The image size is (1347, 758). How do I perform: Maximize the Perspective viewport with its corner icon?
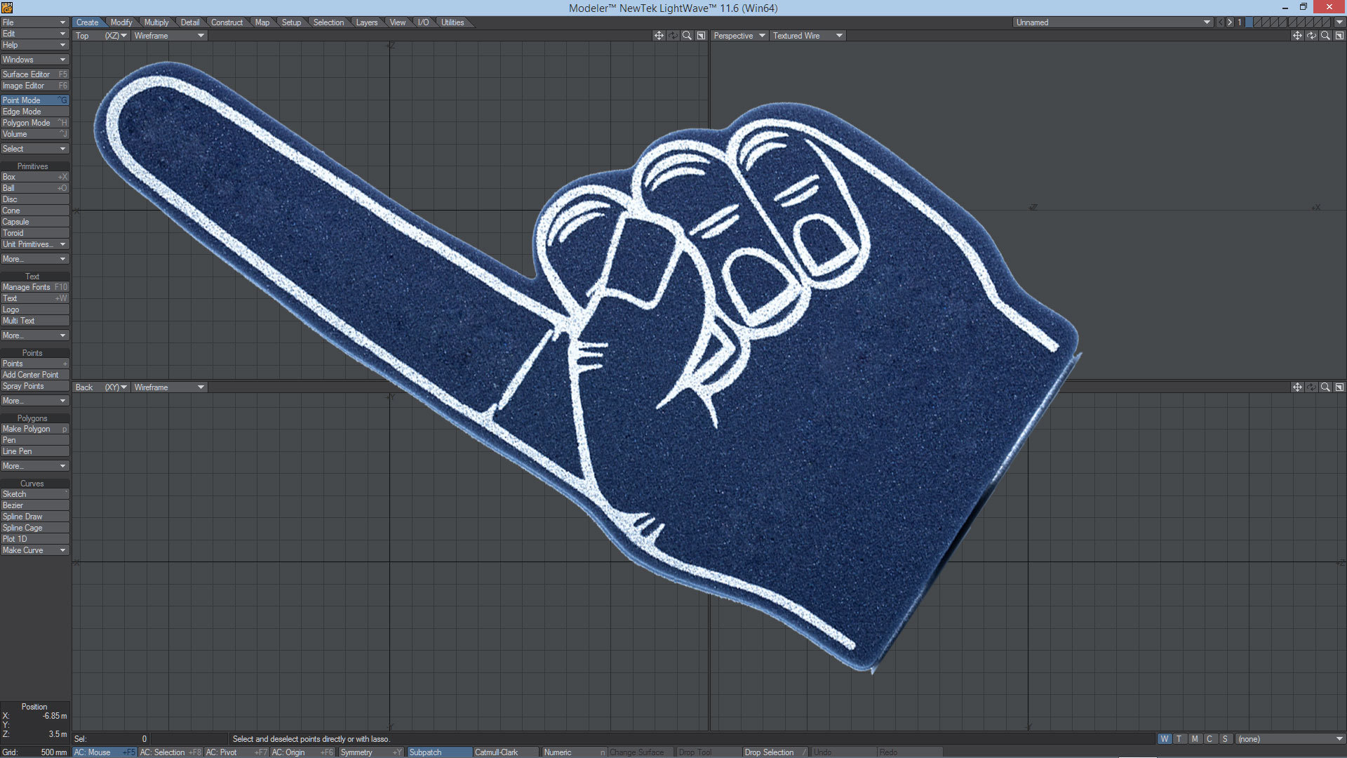(x=1339, y=36)
